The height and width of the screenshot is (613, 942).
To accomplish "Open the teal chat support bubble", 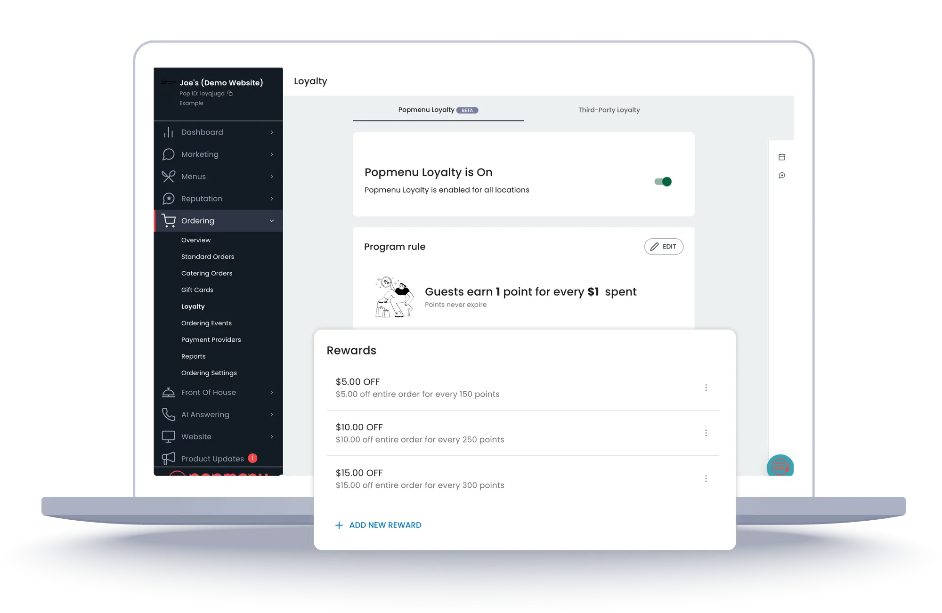I will 780,466.
